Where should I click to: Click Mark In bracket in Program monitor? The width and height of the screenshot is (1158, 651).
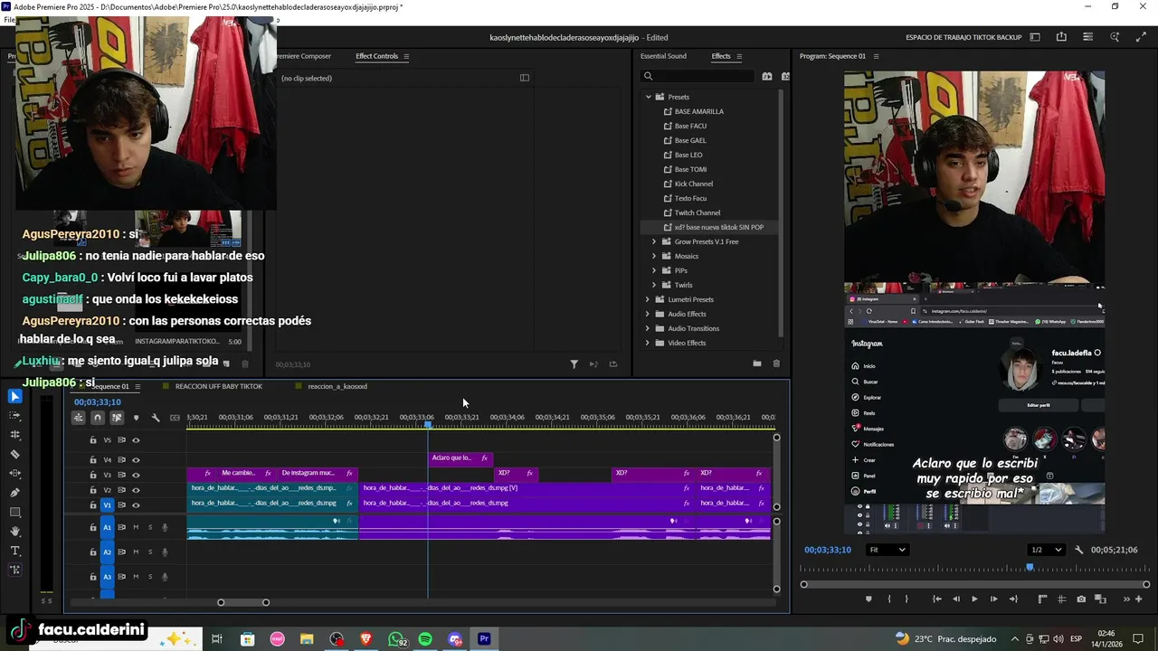888,599
